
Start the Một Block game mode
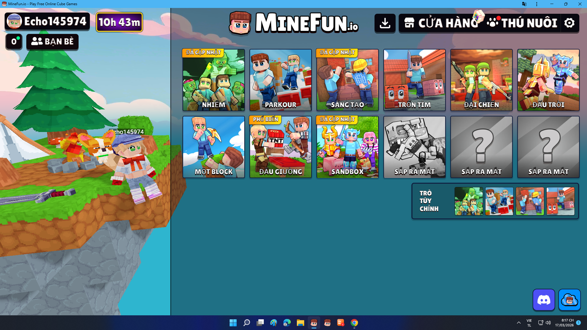[x=213, y=147]
